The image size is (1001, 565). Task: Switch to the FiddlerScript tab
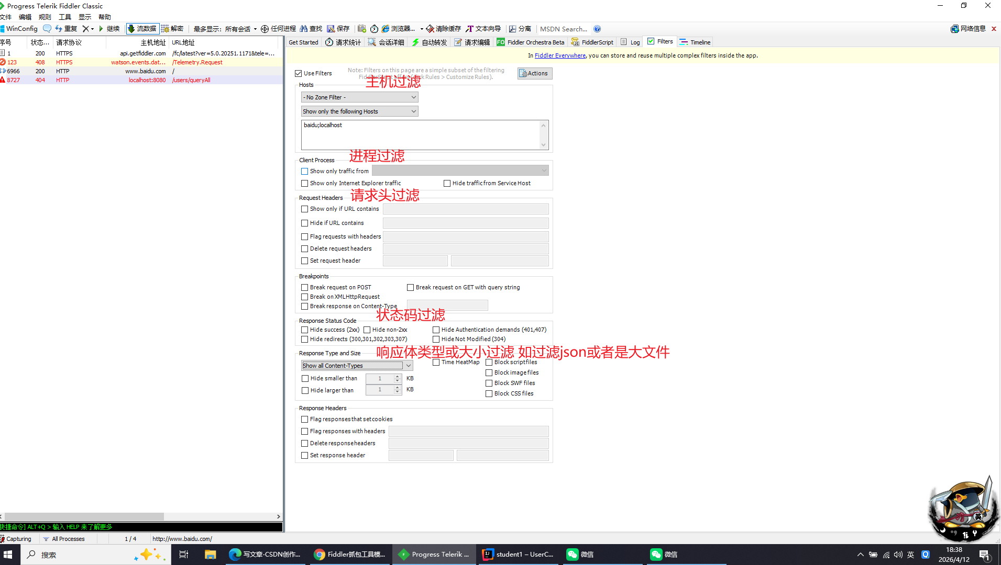click(592, 42)
